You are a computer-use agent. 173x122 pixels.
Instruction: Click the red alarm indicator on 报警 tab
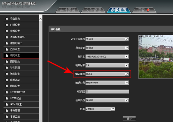click(148, 10)
